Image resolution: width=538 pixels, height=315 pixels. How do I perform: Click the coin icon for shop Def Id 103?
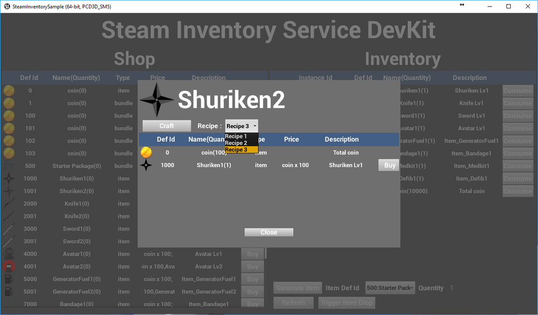click(9, 154)
